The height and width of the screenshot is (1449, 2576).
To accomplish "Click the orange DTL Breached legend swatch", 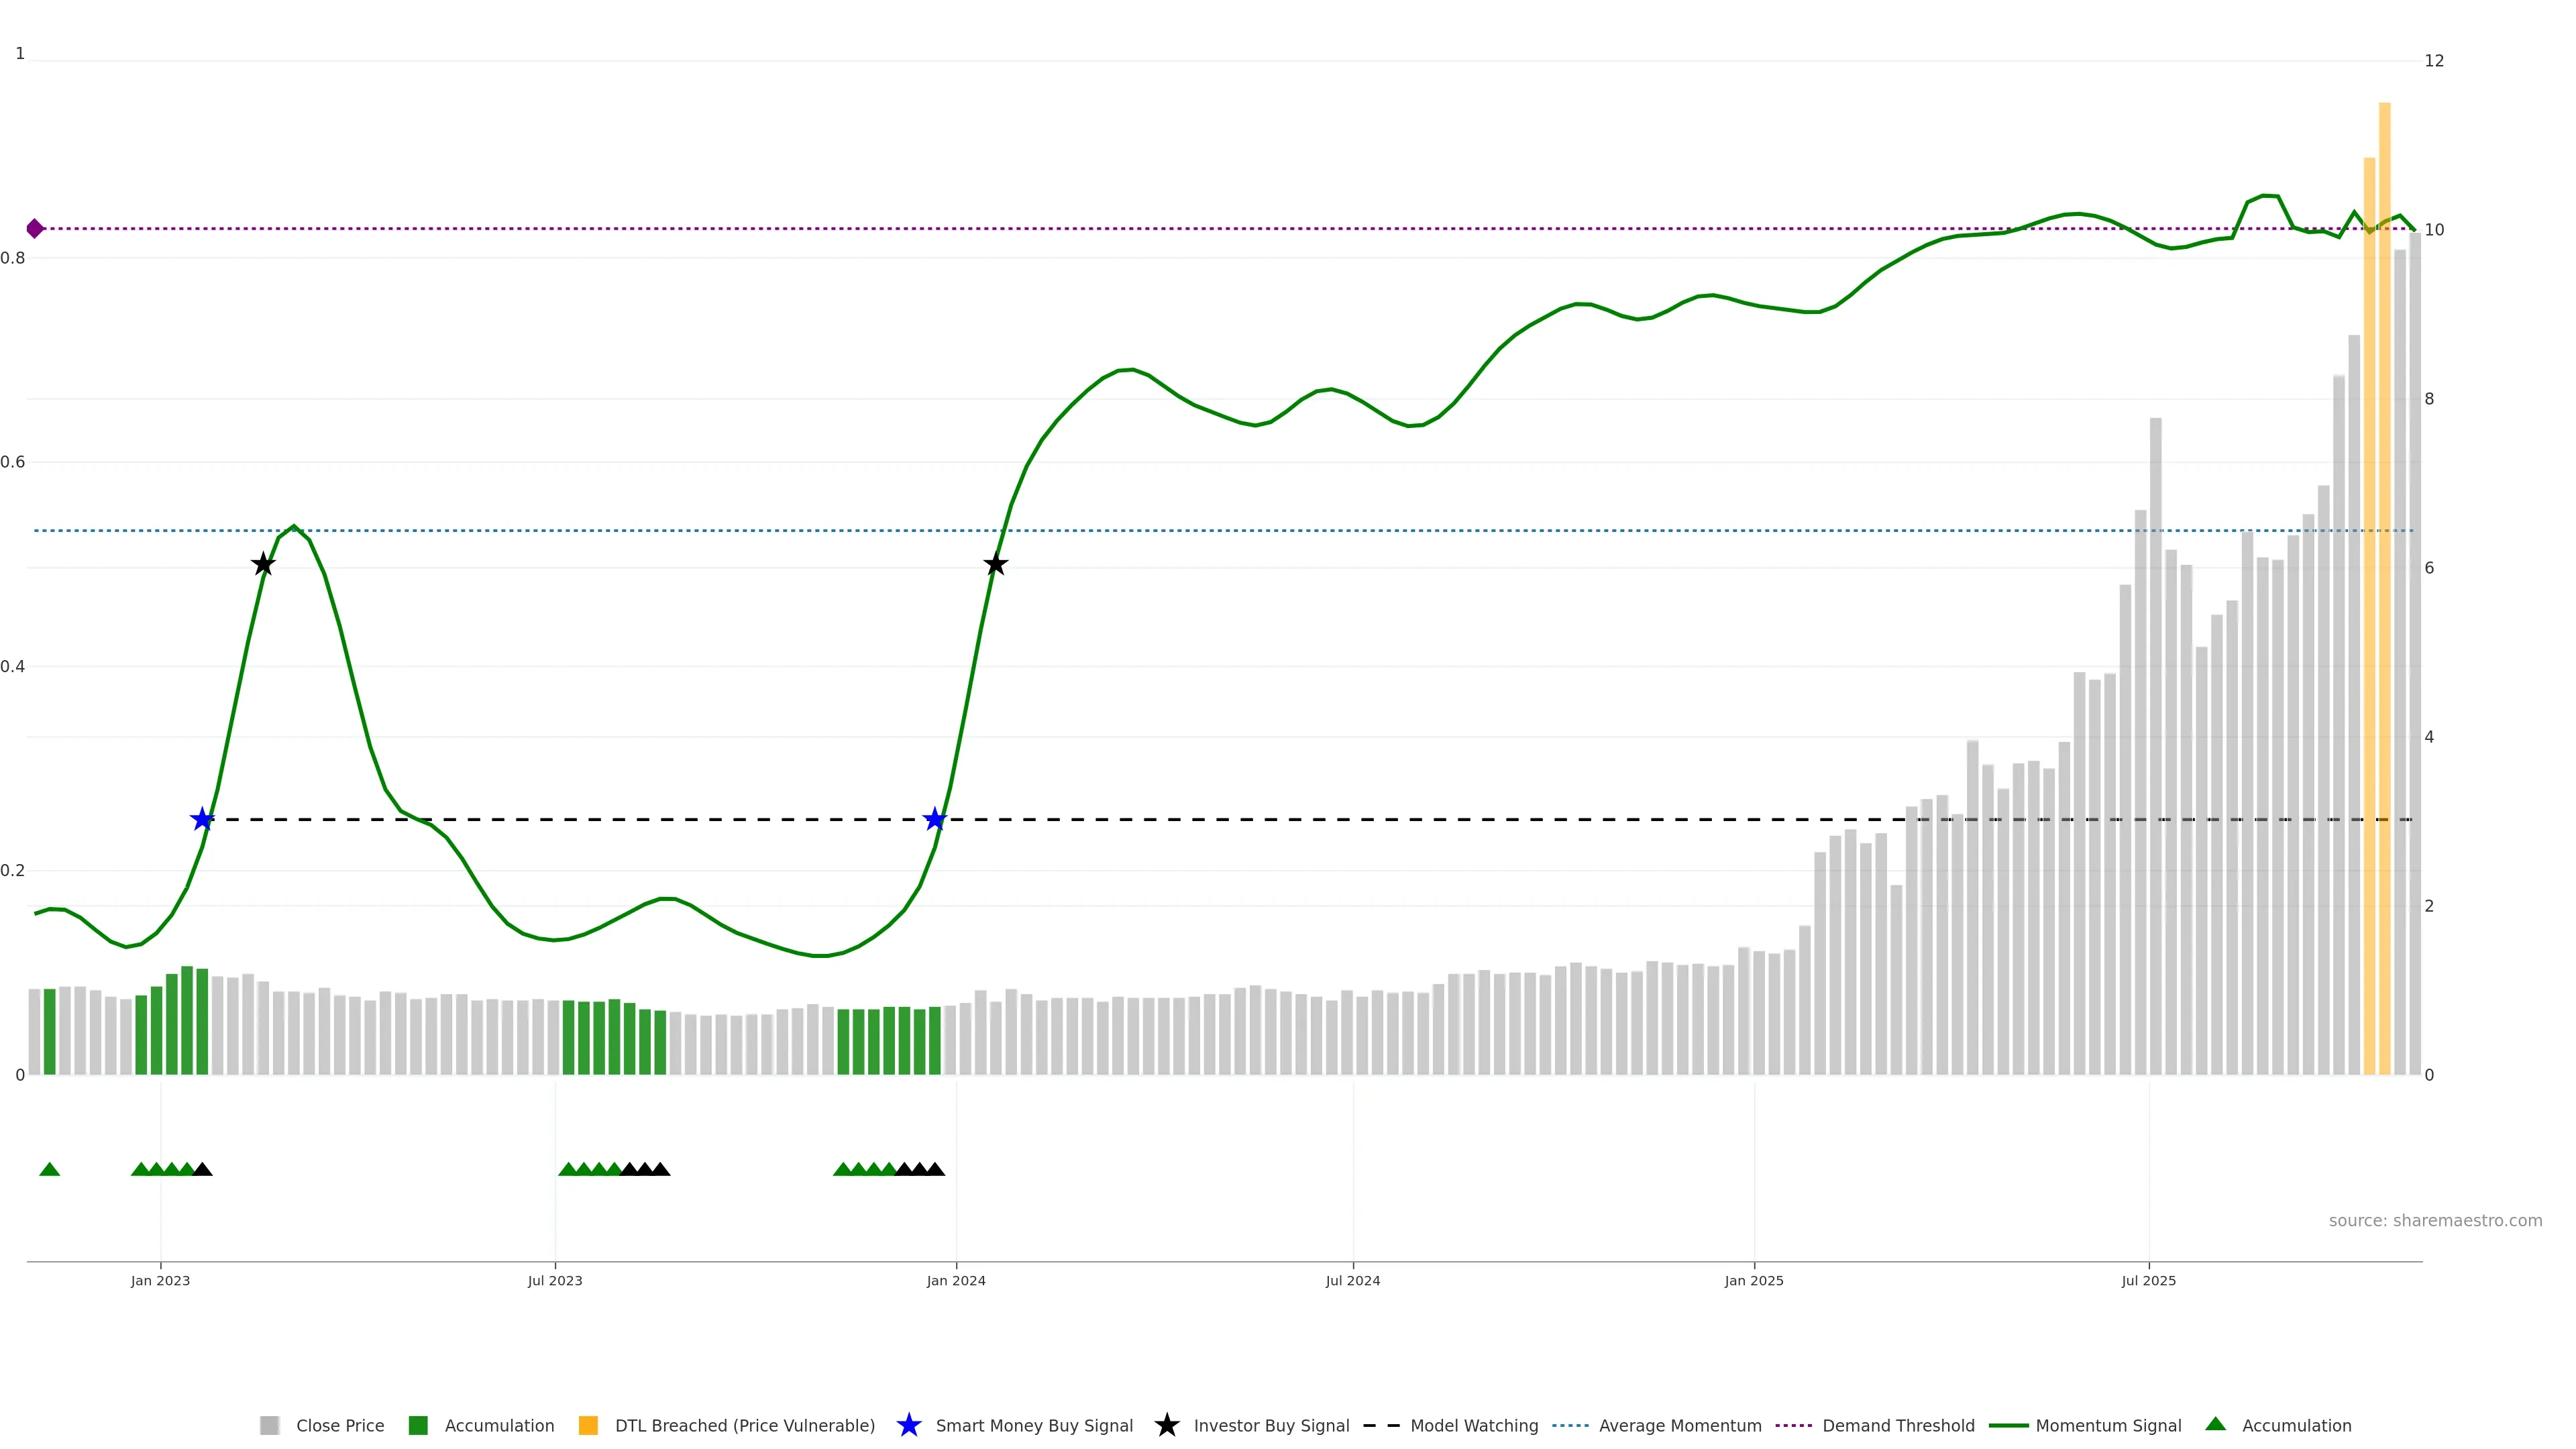I will (x=588, y=1425).
